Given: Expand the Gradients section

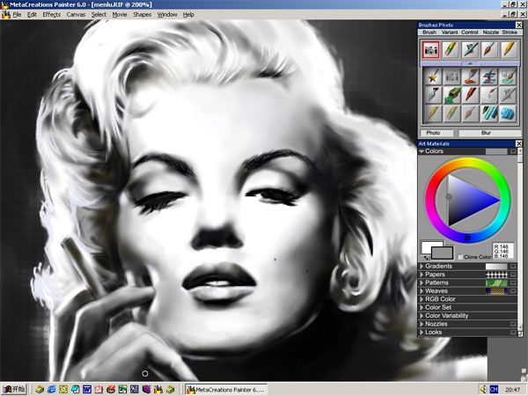Looking at the screenshot, I should [422, 267].
